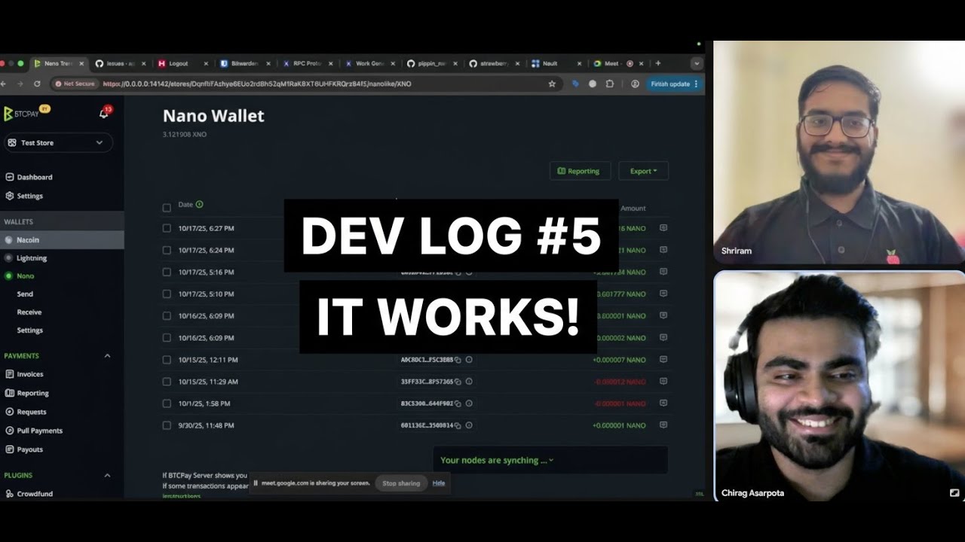Open Invoices in the sidebar
965x542 pixels.
30,374
